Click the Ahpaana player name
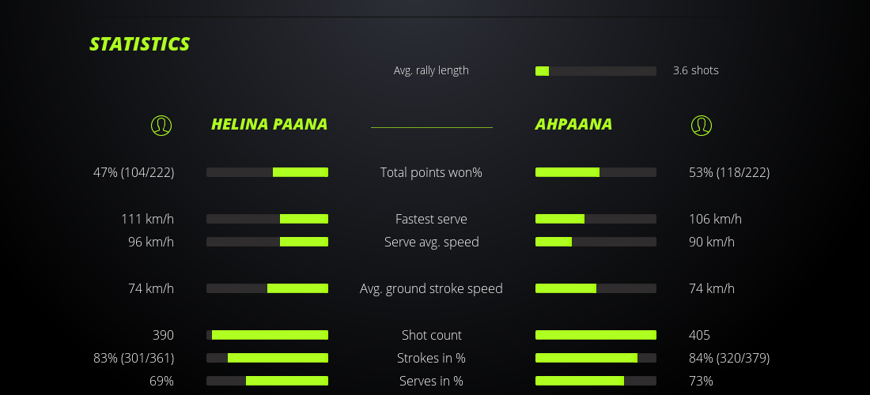The image size is (870, 395). tap(573, 125)
